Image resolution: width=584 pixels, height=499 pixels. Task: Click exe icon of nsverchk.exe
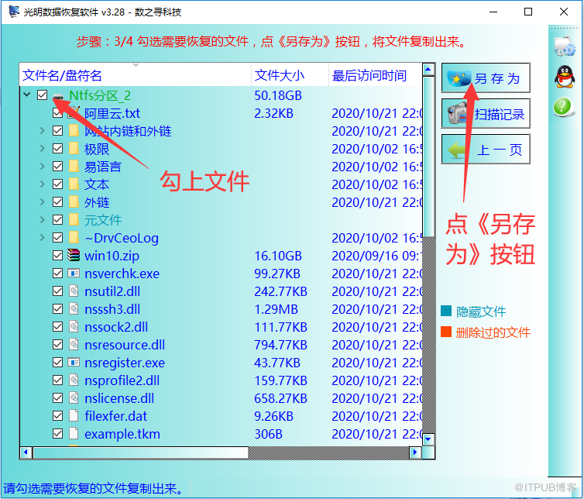coord(74,274)
